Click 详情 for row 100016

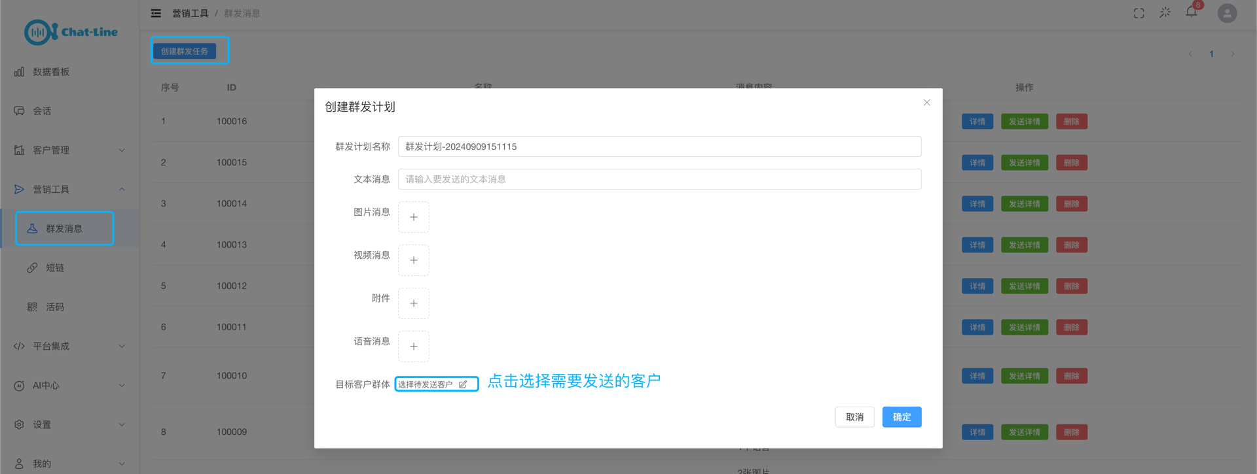(x=977, y=122)
